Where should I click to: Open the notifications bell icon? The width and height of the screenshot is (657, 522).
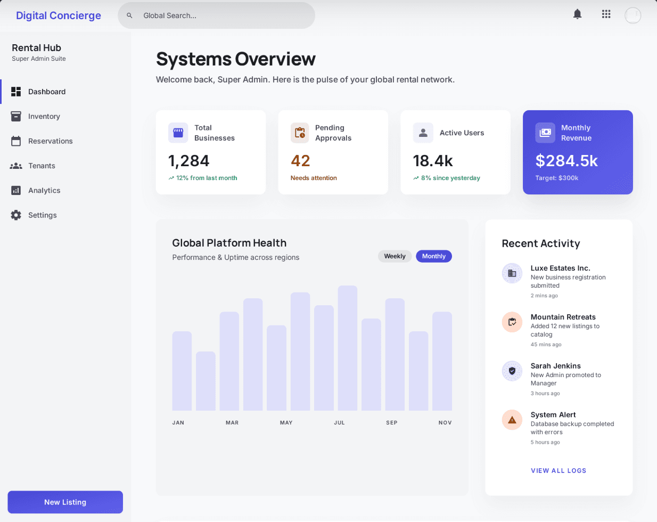coord(577,14)
